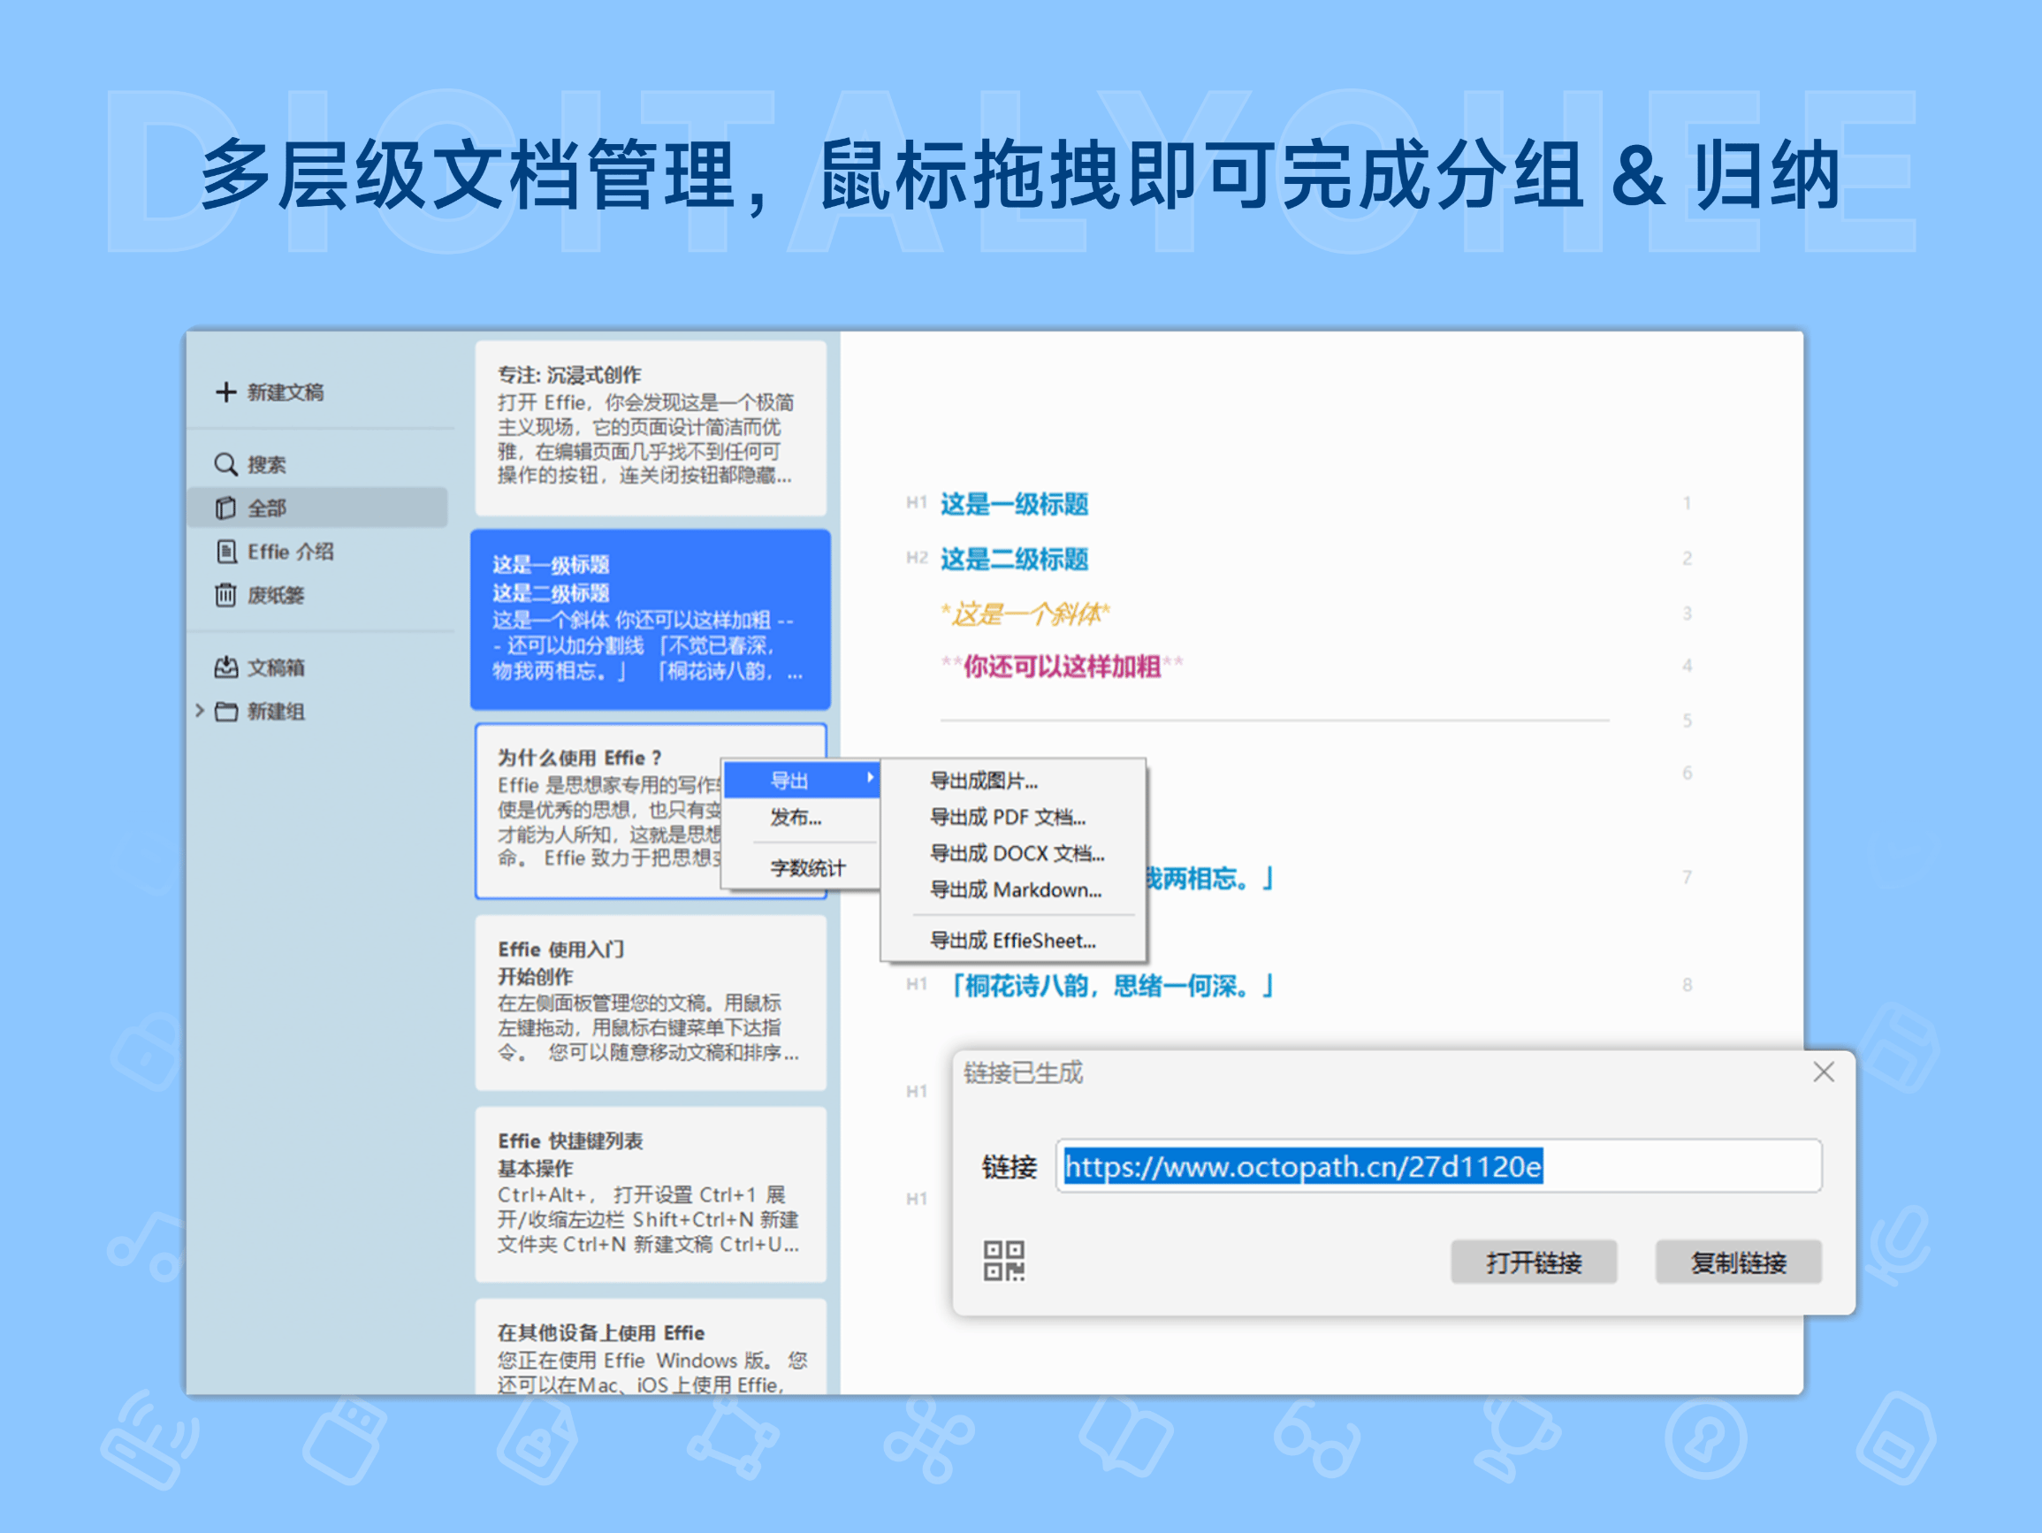The width and height of the screenshot is (2042, 1533).
Task: Click the 新建文稿 plus icon
Action: (x=227, y=392)
